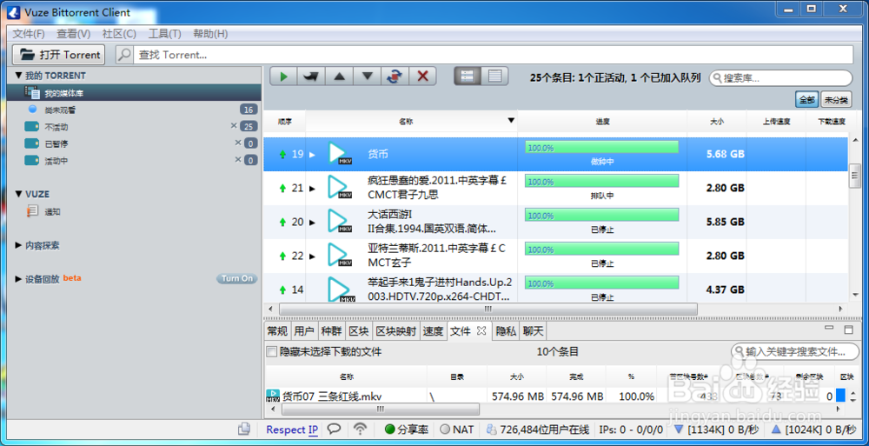Select 我的媒体库 in the sidebar
The width and height of the screenshot is (869, 446).
coord(134,93)
